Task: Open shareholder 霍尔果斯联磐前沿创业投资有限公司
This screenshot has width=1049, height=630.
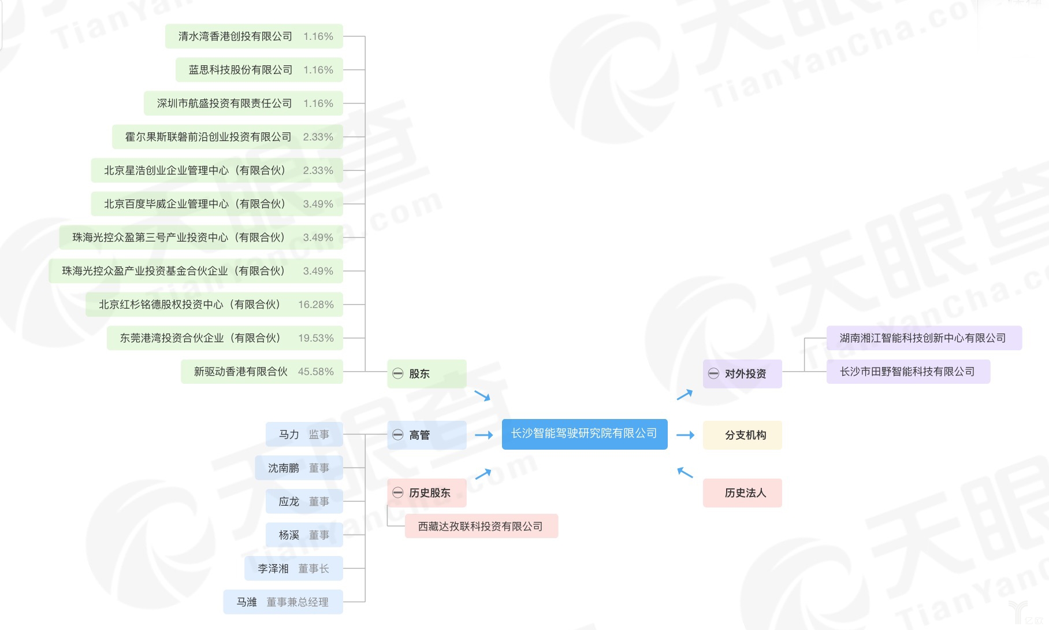Action: pos(228,137)
